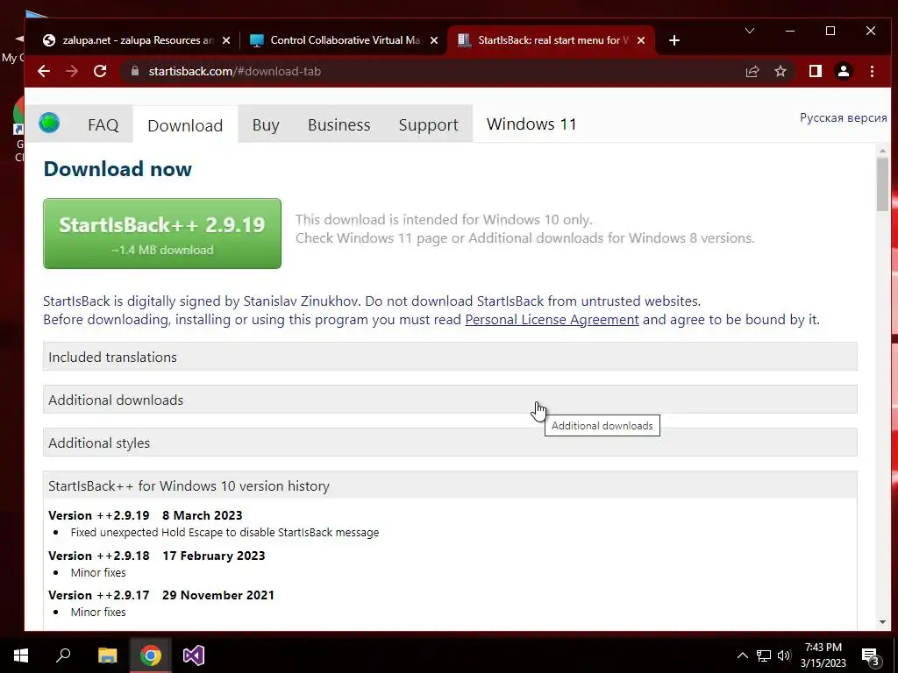Screen dimensions: 898x673
Task: Click 'Fixed unexpected Hold Escape' changelog line
Action: pyautogui.click(x=224, y=532)
